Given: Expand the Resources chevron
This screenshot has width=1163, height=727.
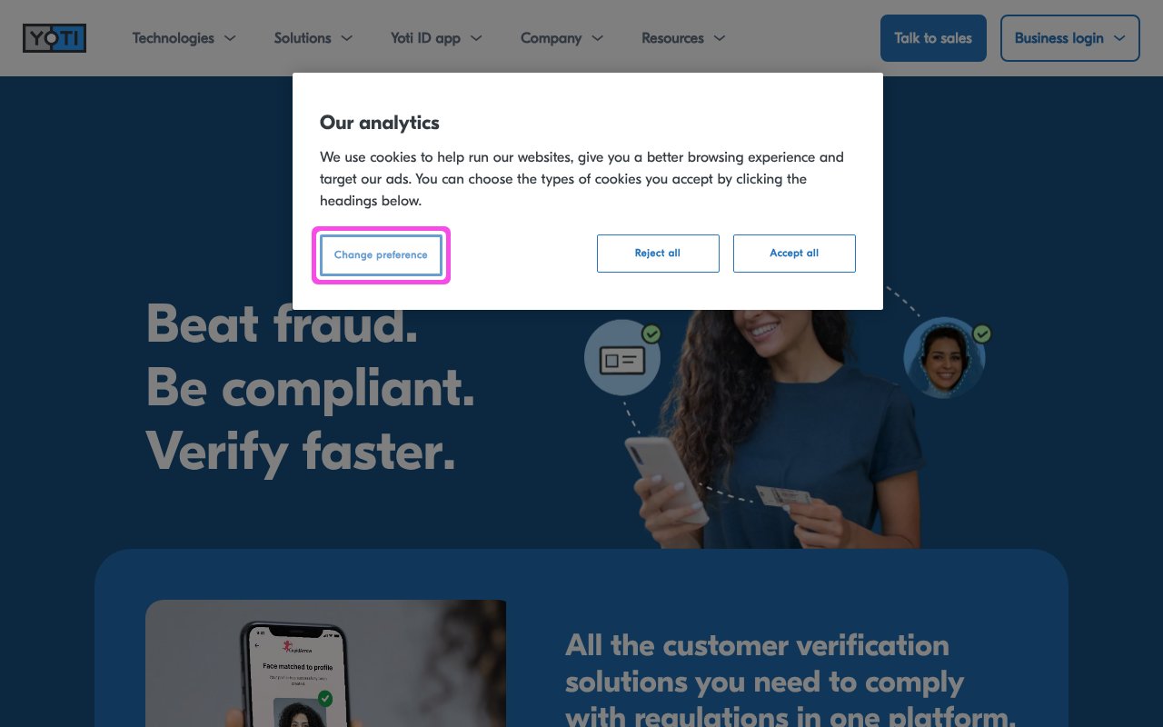Looking at the screenshot, I should [719, 38].
